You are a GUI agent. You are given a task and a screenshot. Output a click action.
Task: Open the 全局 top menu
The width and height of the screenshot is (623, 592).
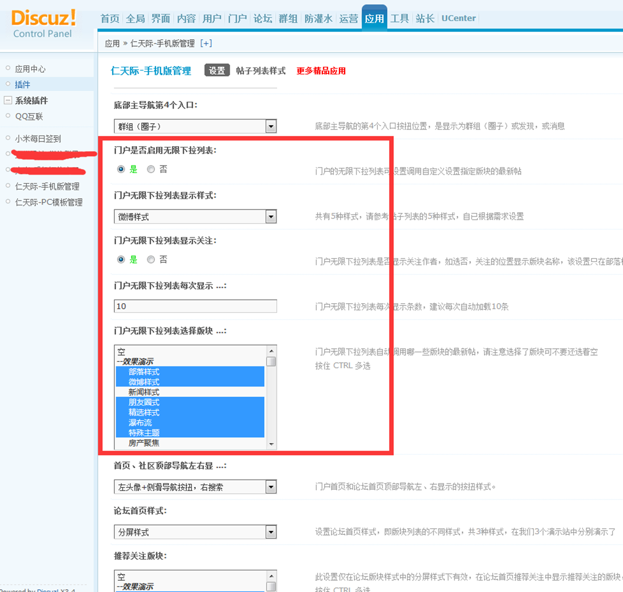point(135,19)
